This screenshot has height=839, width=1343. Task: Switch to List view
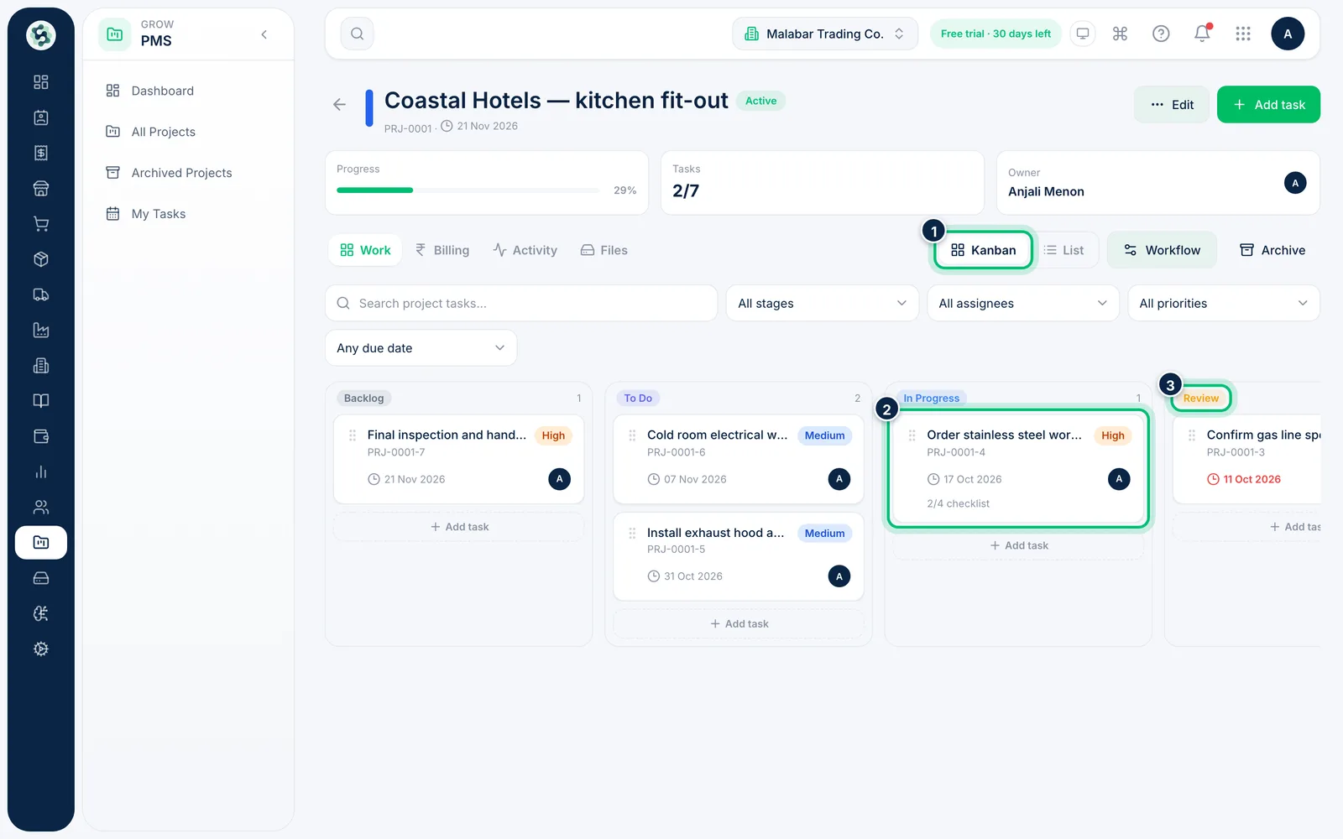(x=1063, y=250)
